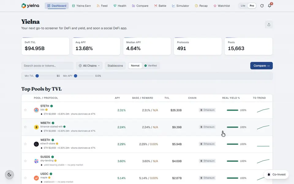The width and height of the screenshot is (294, 184).
Task: Select the Normal filter option
Action: 135,66
